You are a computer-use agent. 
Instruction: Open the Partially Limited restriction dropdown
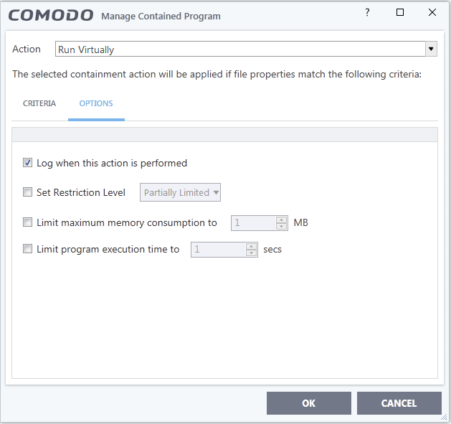[180, 192]
